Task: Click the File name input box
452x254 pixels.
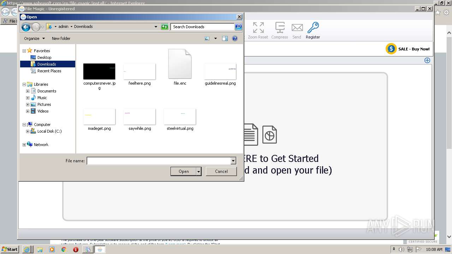Action: pyautogui.click(x=159, y=161)
